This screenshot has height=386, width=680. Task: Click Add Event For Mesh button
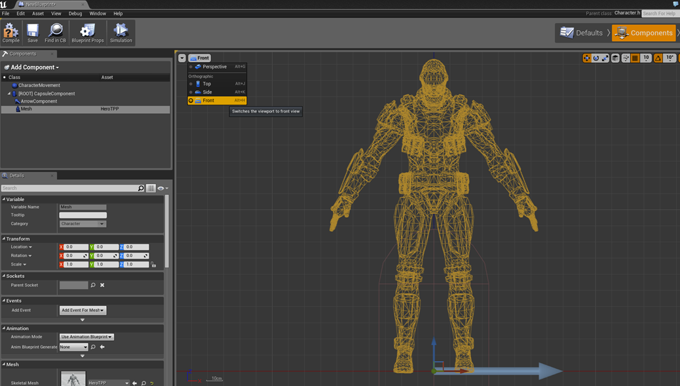point(83,310)
